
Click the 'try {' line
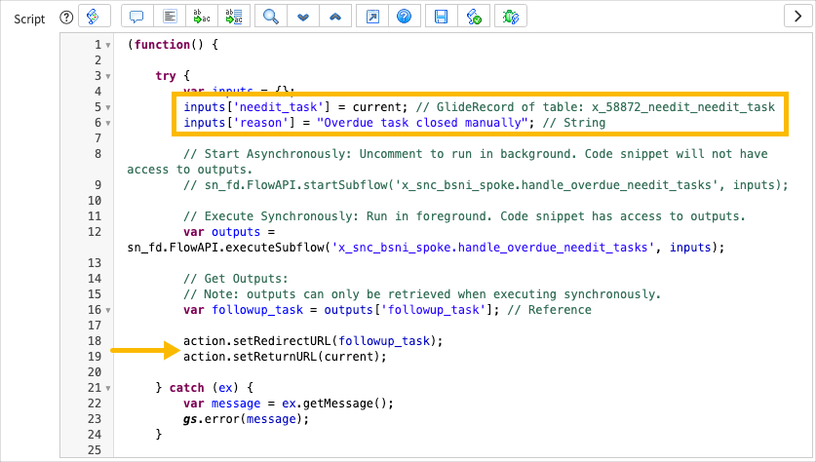coord(173,76)
